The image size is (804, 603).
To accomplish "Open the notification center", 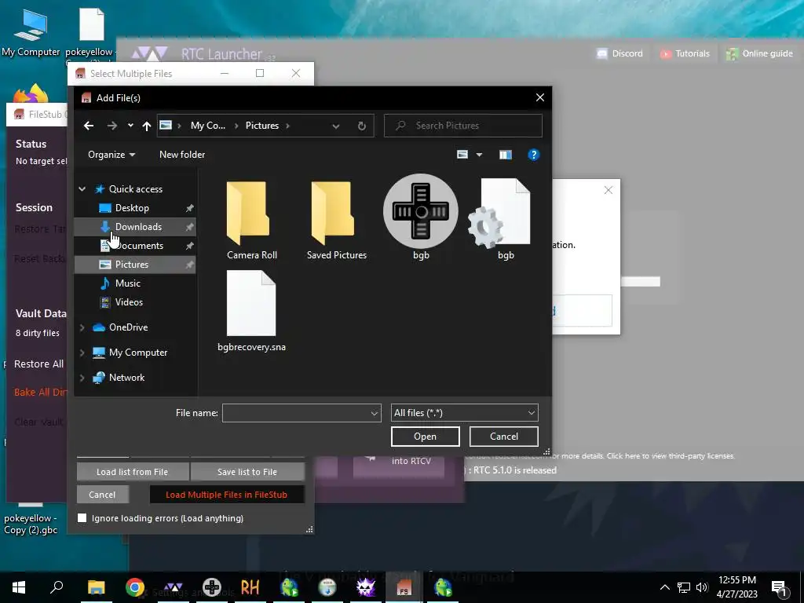I will (780, 588).
